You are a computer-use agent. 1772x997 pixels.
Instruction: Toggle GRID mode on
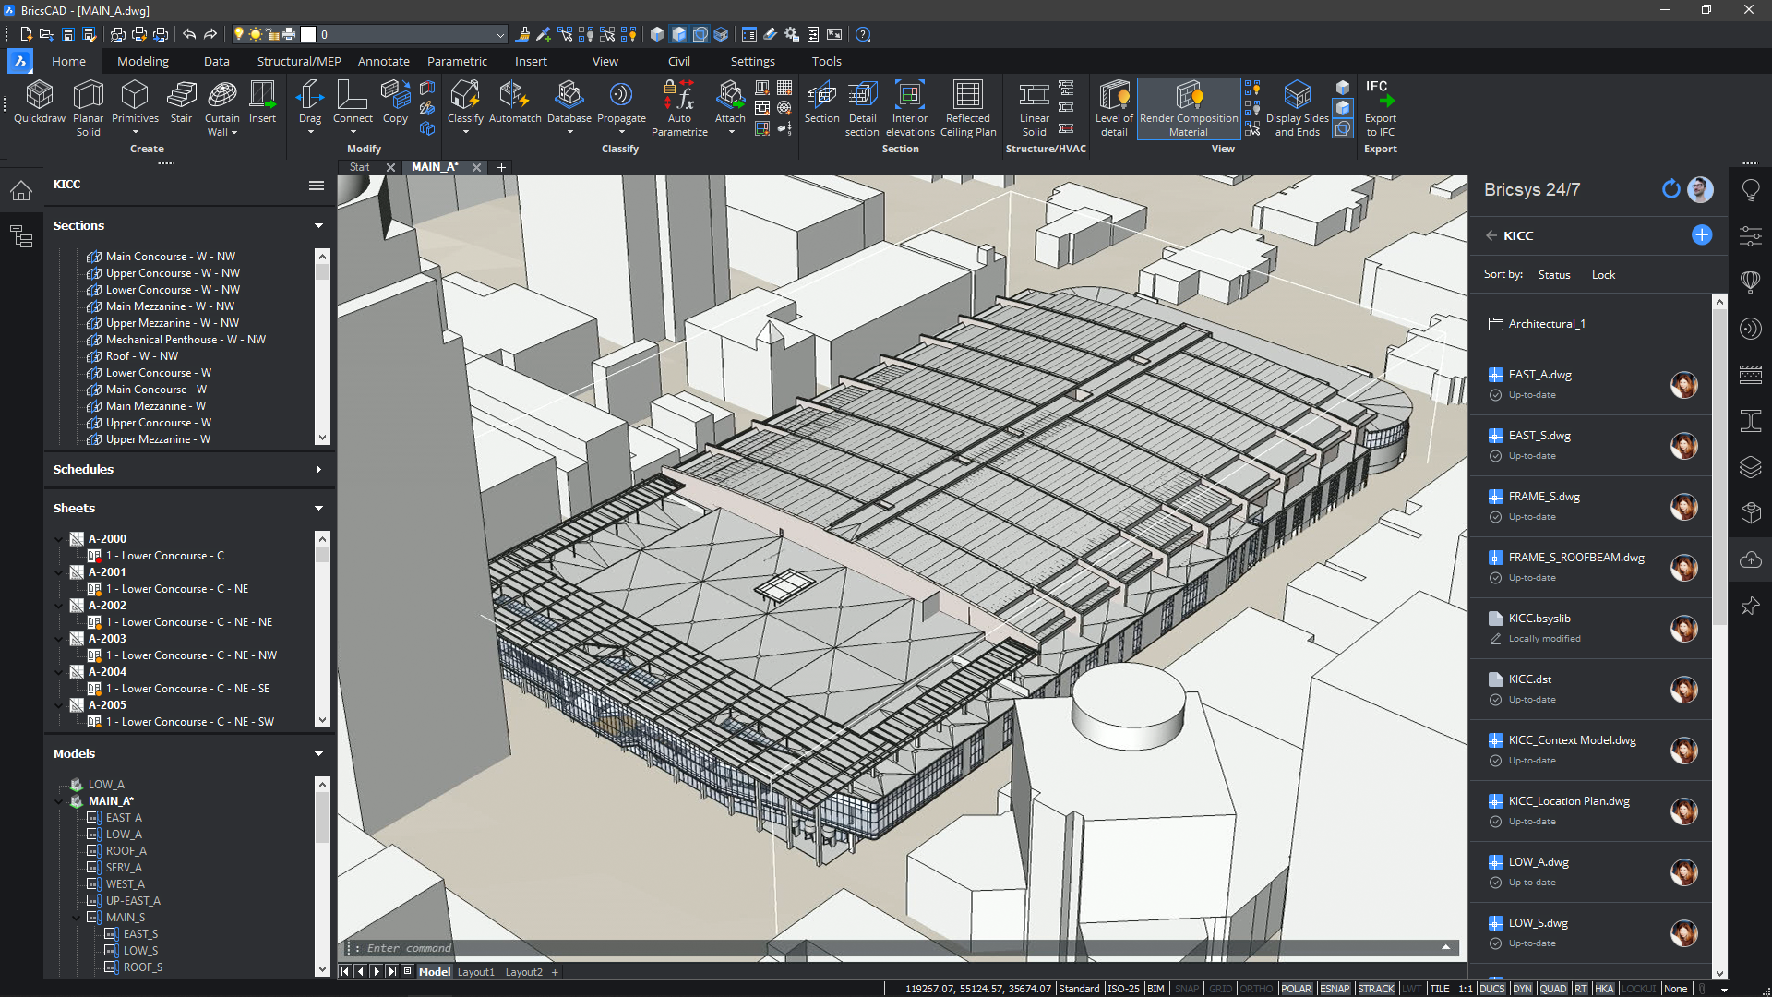pos(1220,988)
